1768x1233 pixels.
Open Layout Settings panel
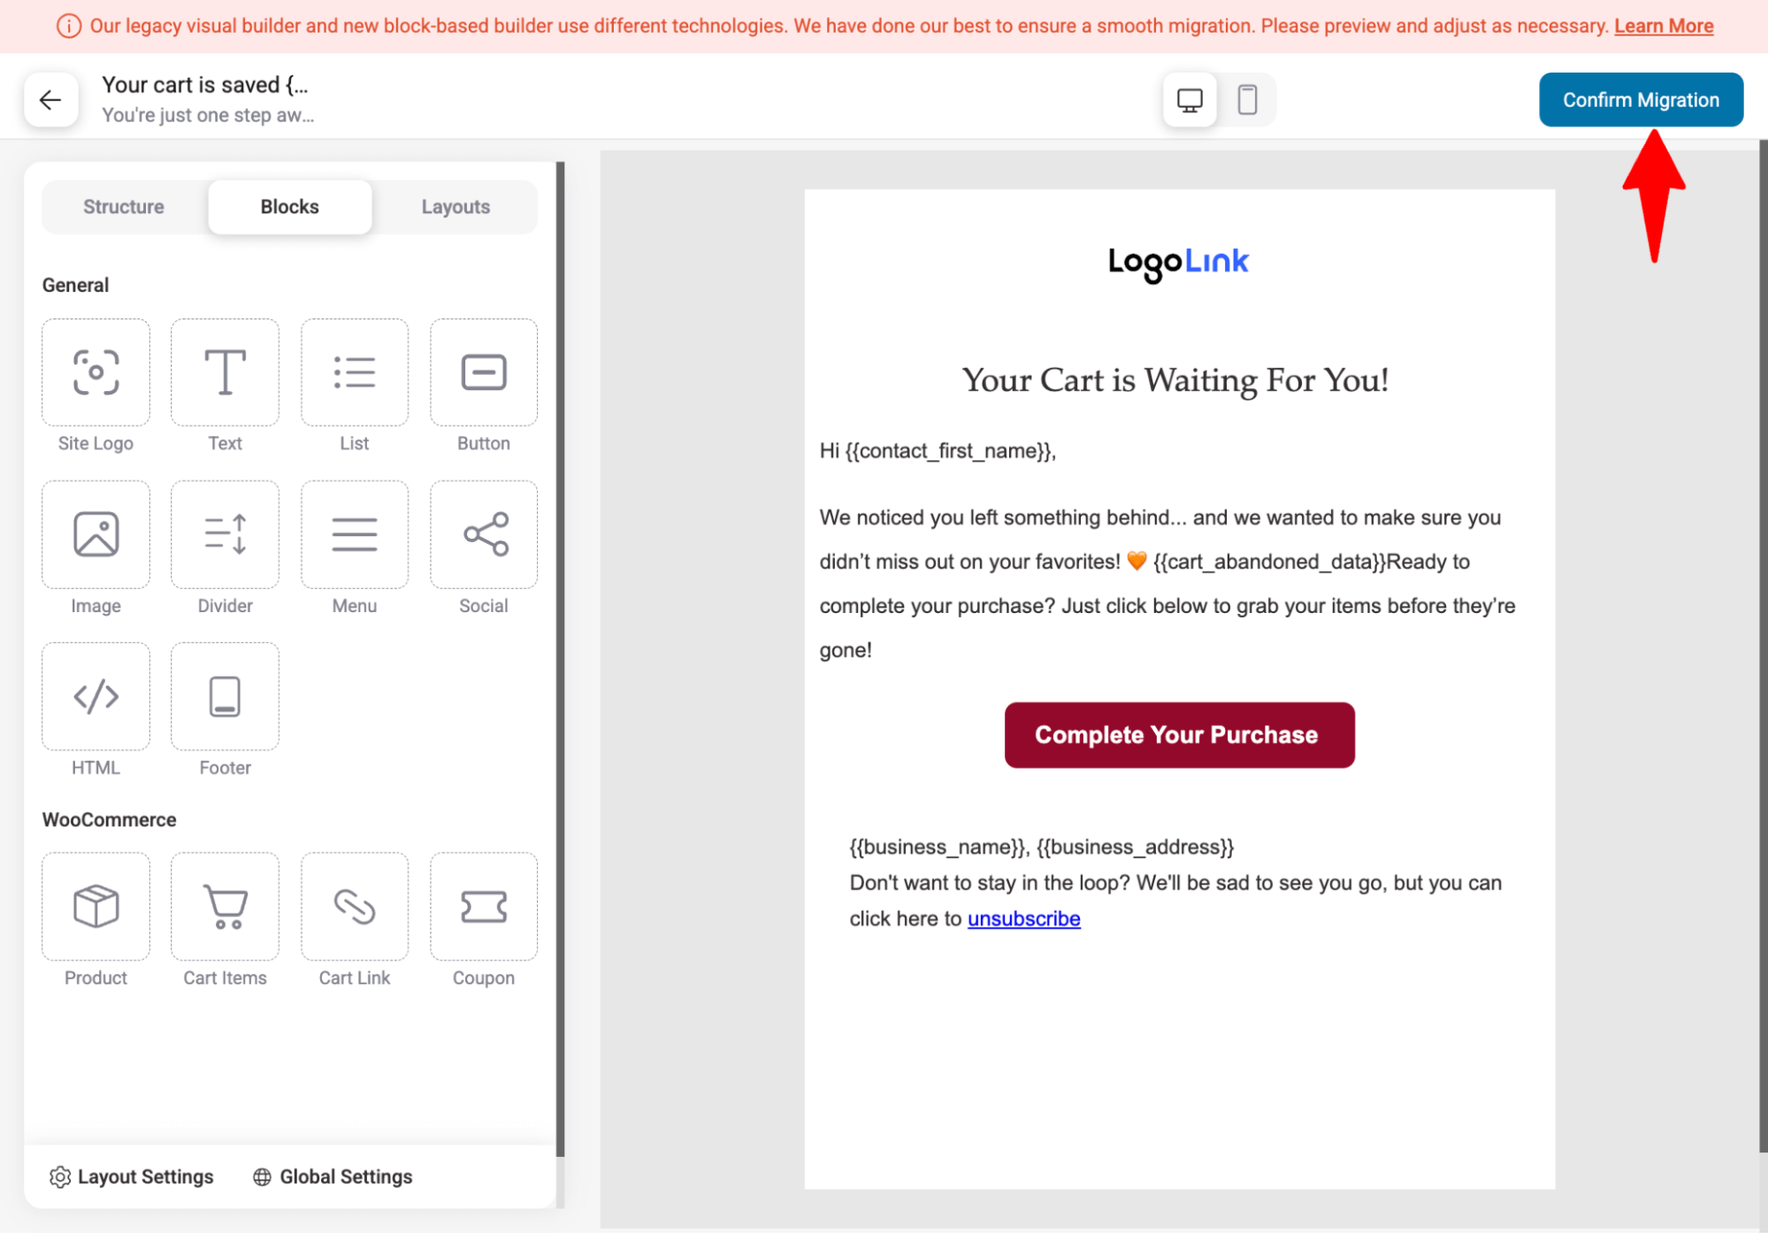coord(134,1176)
